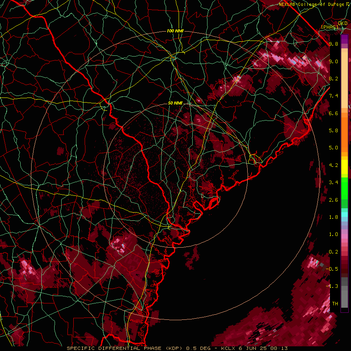Viewport: 351px width, 351px height.
Task: Click the 5.8 value on the color scale
Action: pos(333,131)
